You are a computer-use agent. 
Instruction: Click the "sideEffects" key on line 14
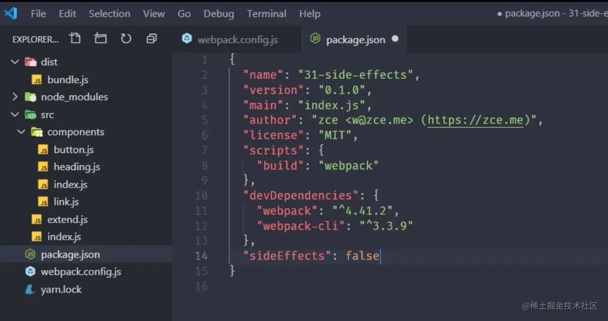(x=287, y=256)
